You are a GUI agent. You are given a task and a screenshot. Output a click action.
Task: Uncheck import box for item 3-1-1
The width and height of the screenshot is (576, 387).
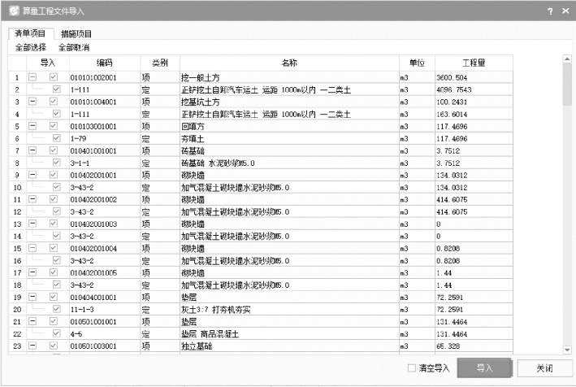pyautogui.click(x=56, y=163)
